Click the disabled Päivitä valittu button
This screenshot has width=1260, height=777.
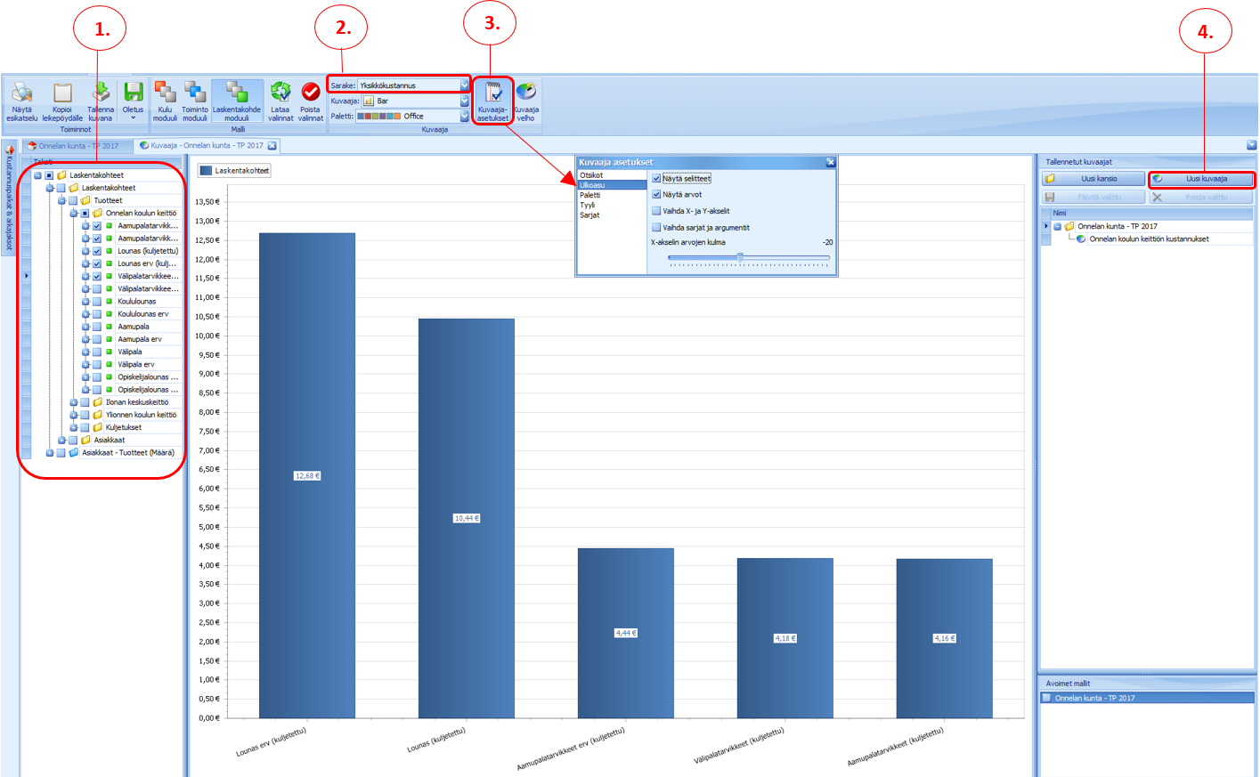click(x=1093, y=197)
